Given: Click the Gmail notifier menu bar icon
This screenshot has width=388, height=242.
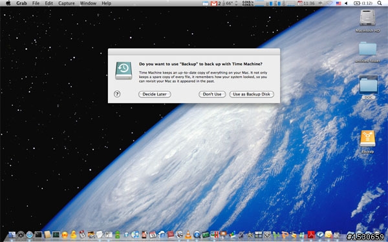Looking at the screenshot, I should pyautogui.click(x=214, y=3).
